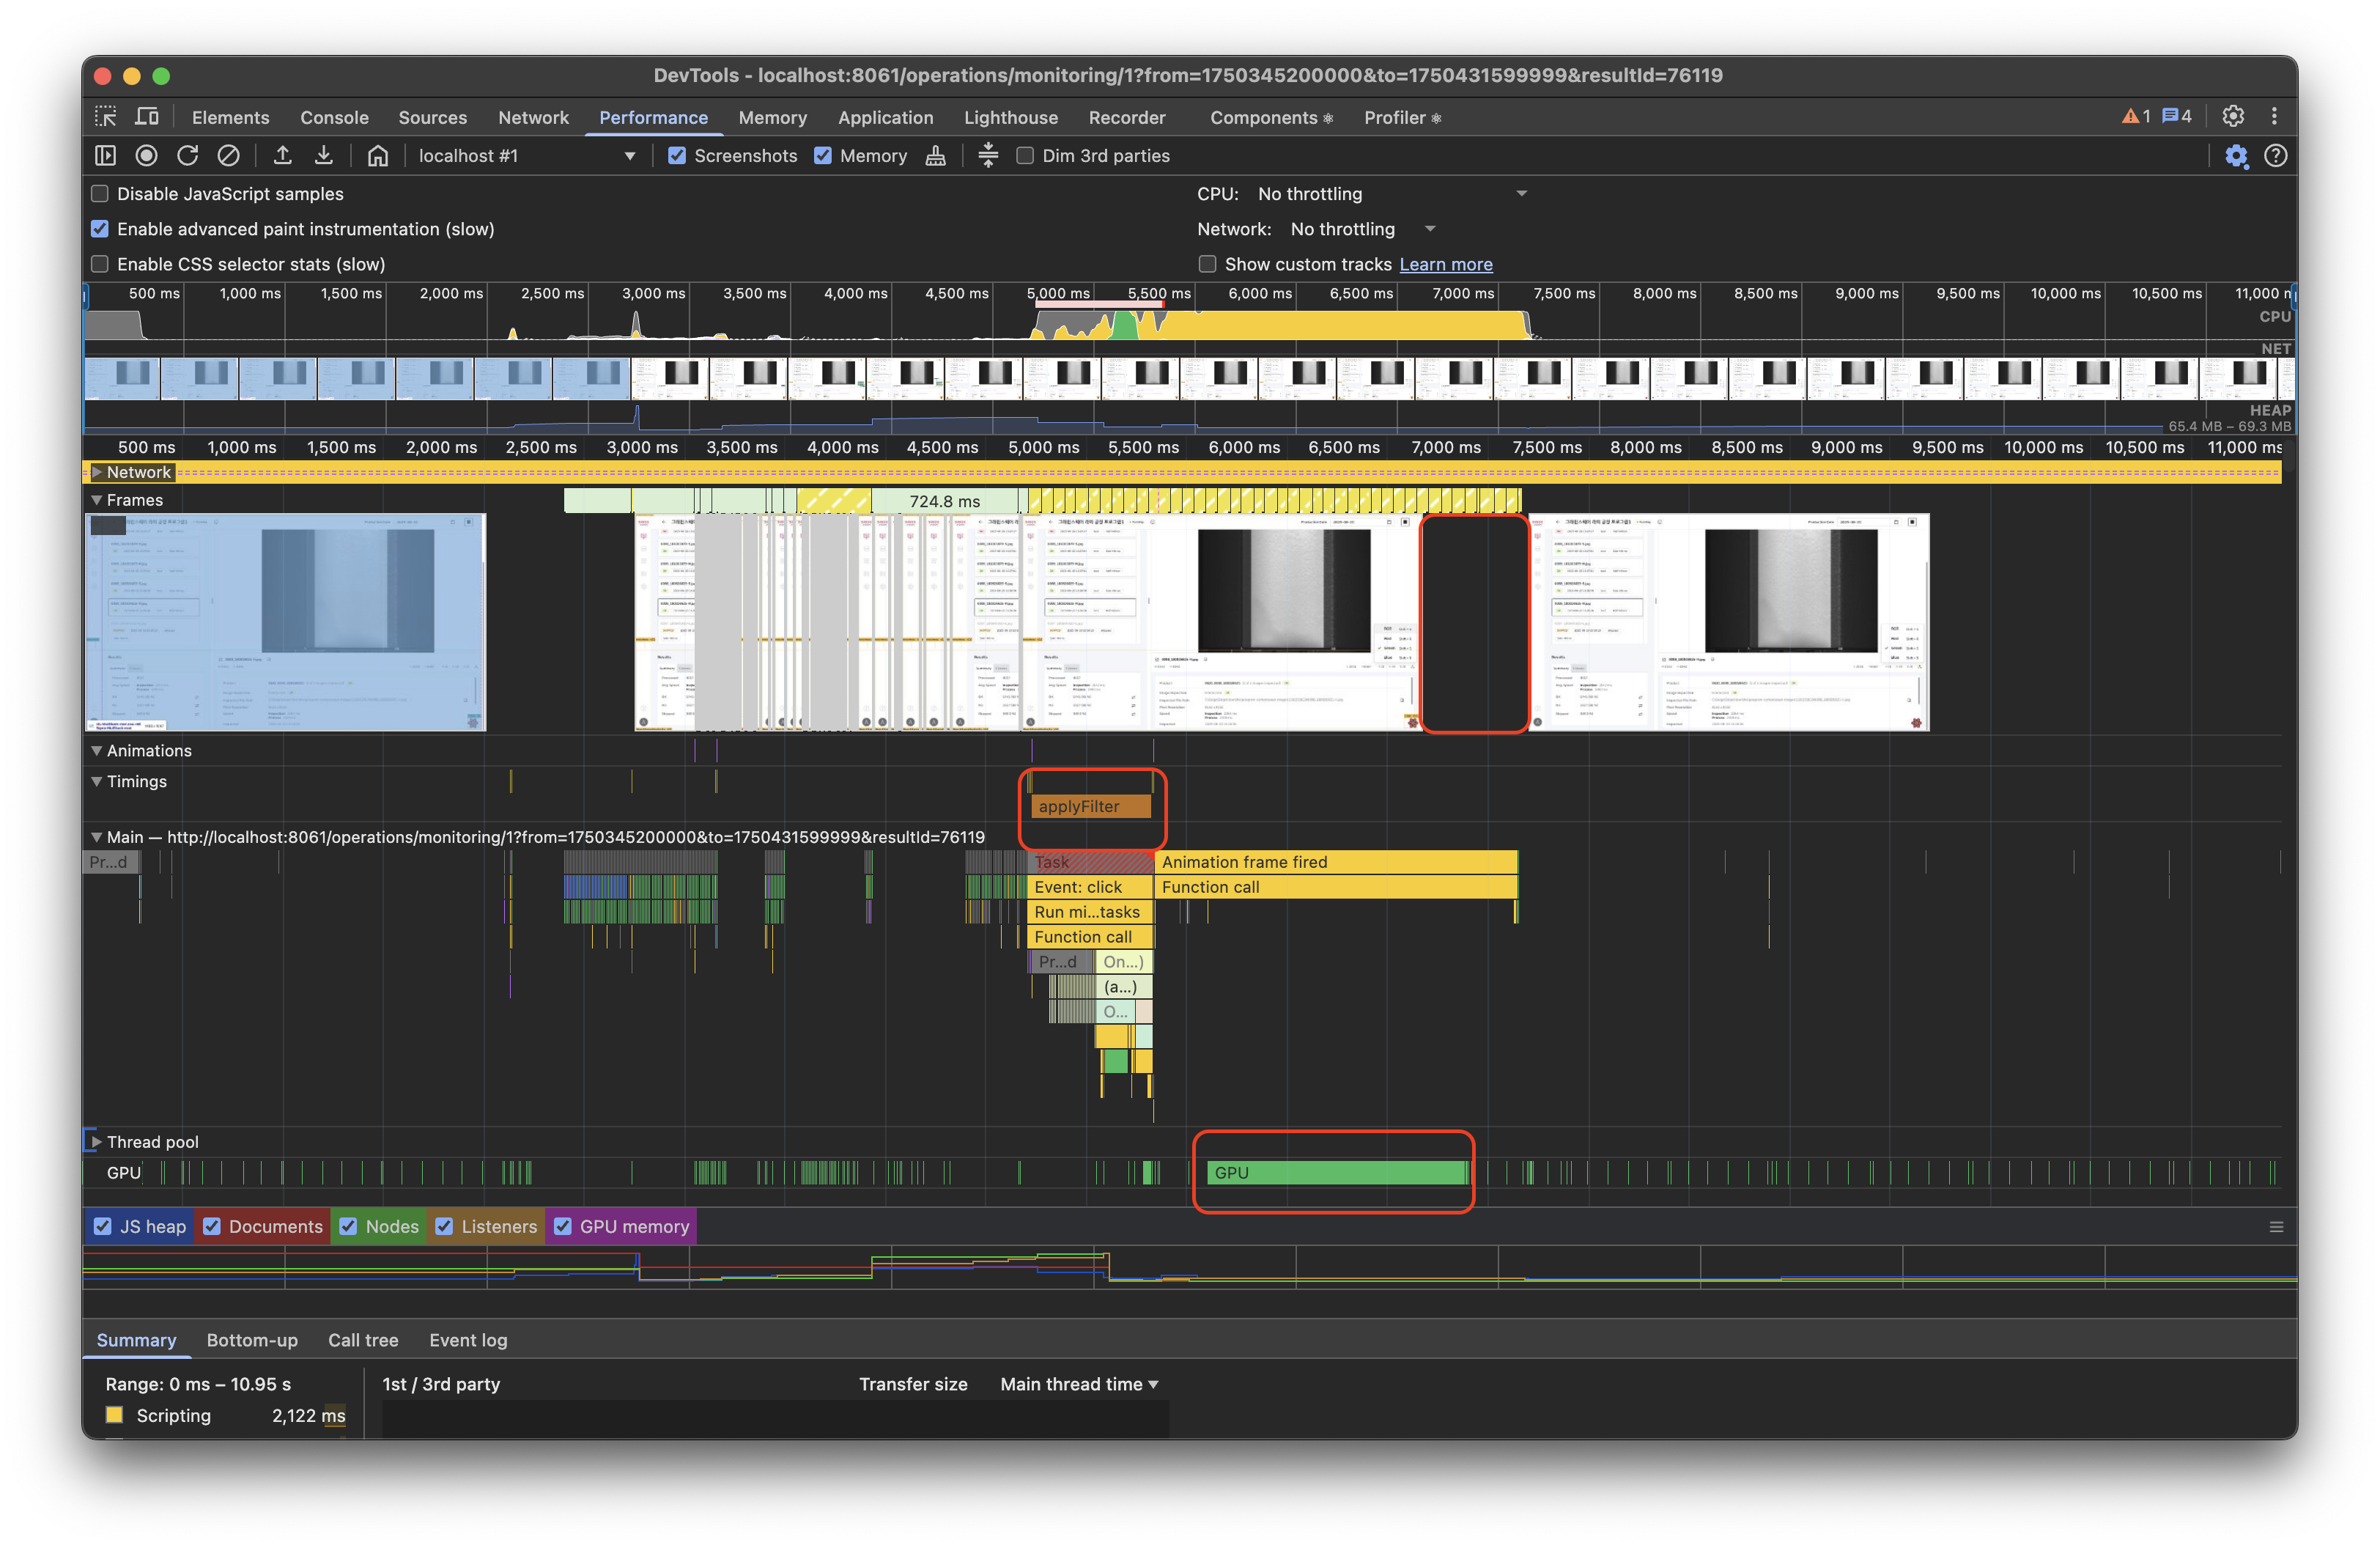The height and width of the screenshot is (1548, 2380).
Task: Toggle the GPU memory counter swatch
Action: [x=563, y=1226]
